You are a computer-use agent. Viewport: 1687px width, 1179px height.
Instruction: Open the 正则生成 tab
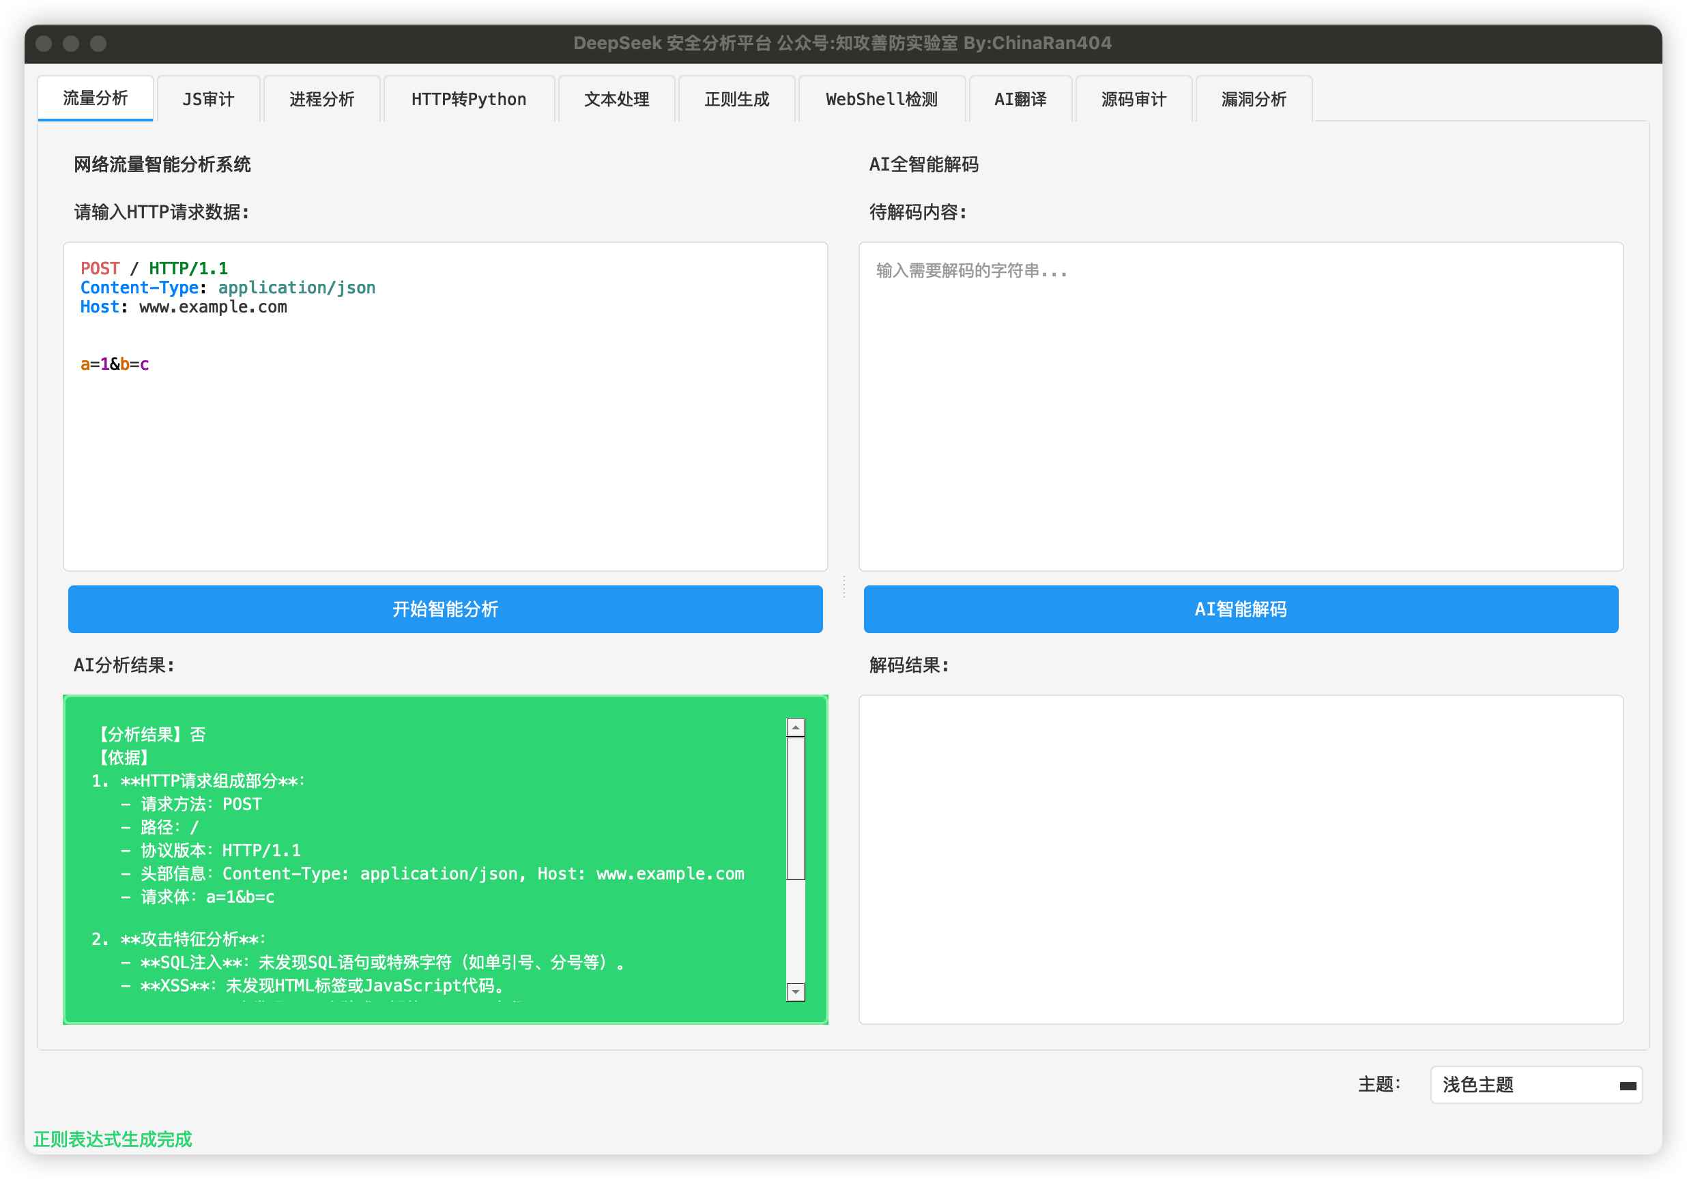pyautogui.click(x=736, y=99)
